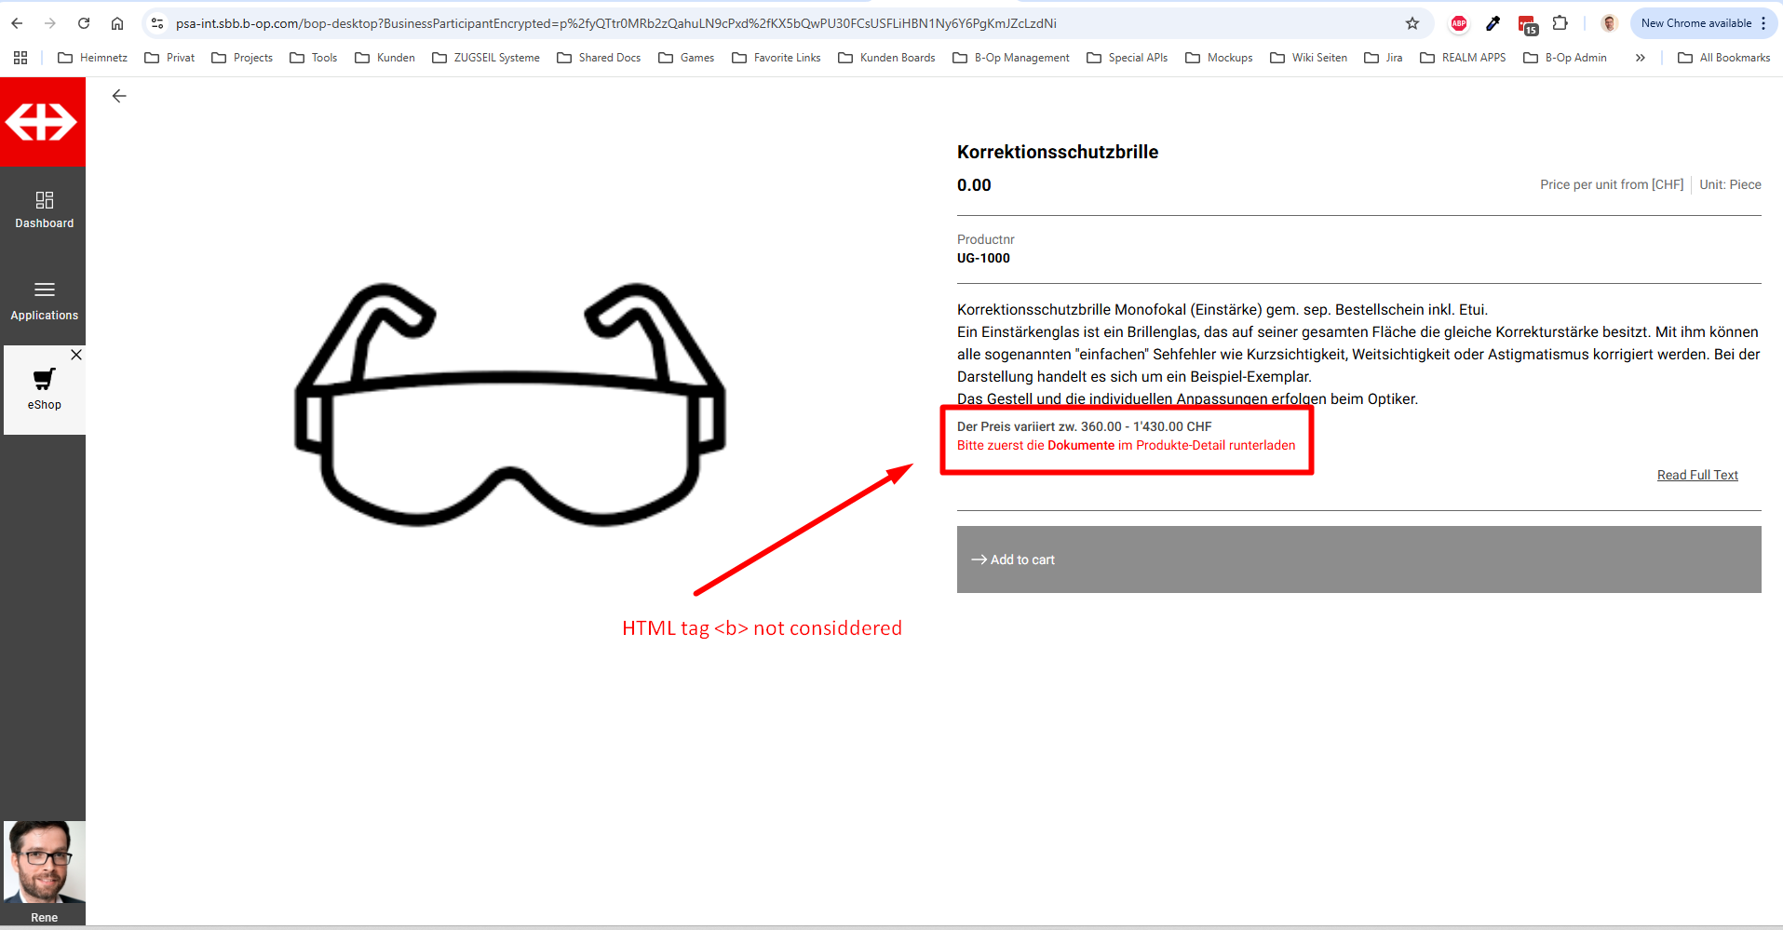This screenshot has height=930, width=1783.
Task: Click the browser address bar URL
Action: pyautogui.click(x=615, y=23)
